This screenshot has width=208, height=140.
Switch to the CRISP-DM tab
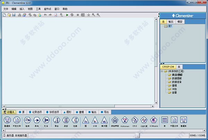pyautogui.click(x=168, y=67)
